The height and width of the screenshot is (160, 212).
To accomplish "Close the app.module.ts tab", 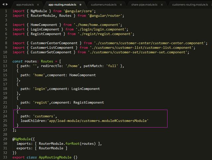I will point(38,5).
